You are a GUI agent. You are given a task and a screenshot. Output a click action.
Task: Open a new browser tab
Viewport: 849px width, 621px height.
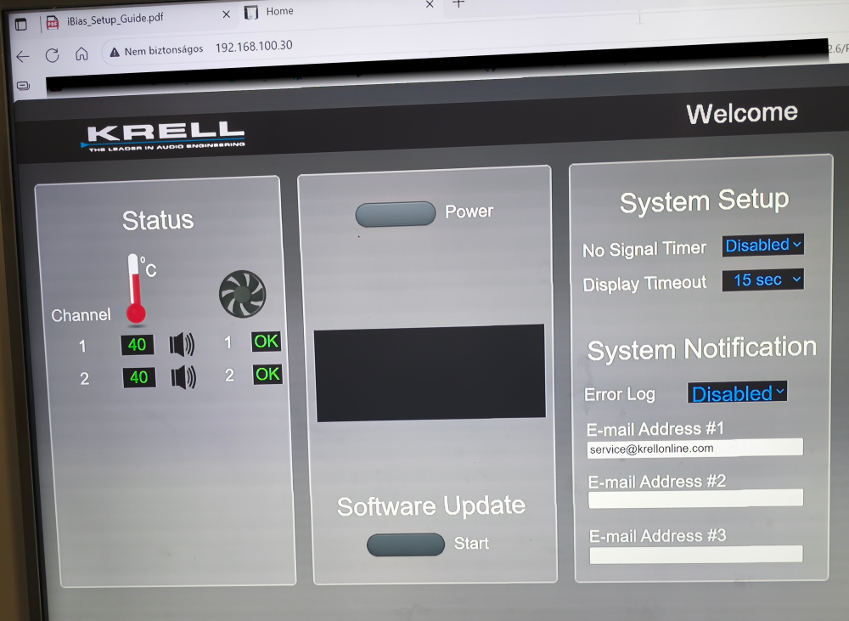(458, 4)
